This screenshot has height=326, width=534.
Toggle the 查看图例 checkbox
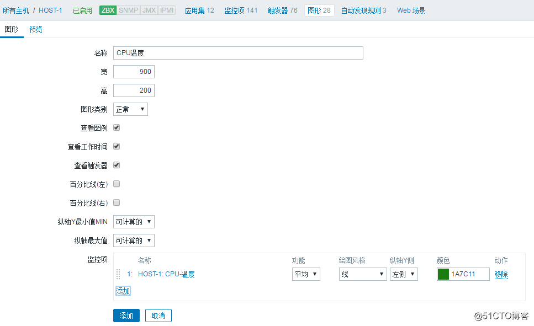117,127
